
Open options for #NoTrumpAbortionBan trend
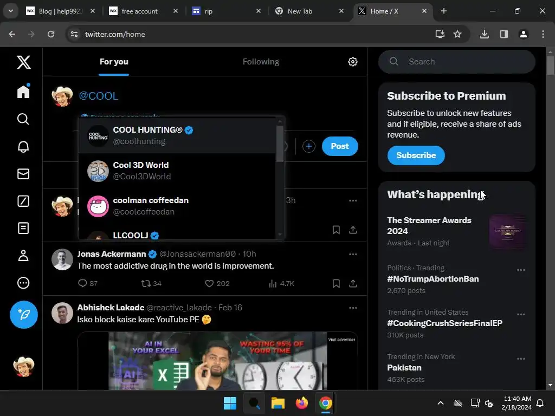(521, 270)
